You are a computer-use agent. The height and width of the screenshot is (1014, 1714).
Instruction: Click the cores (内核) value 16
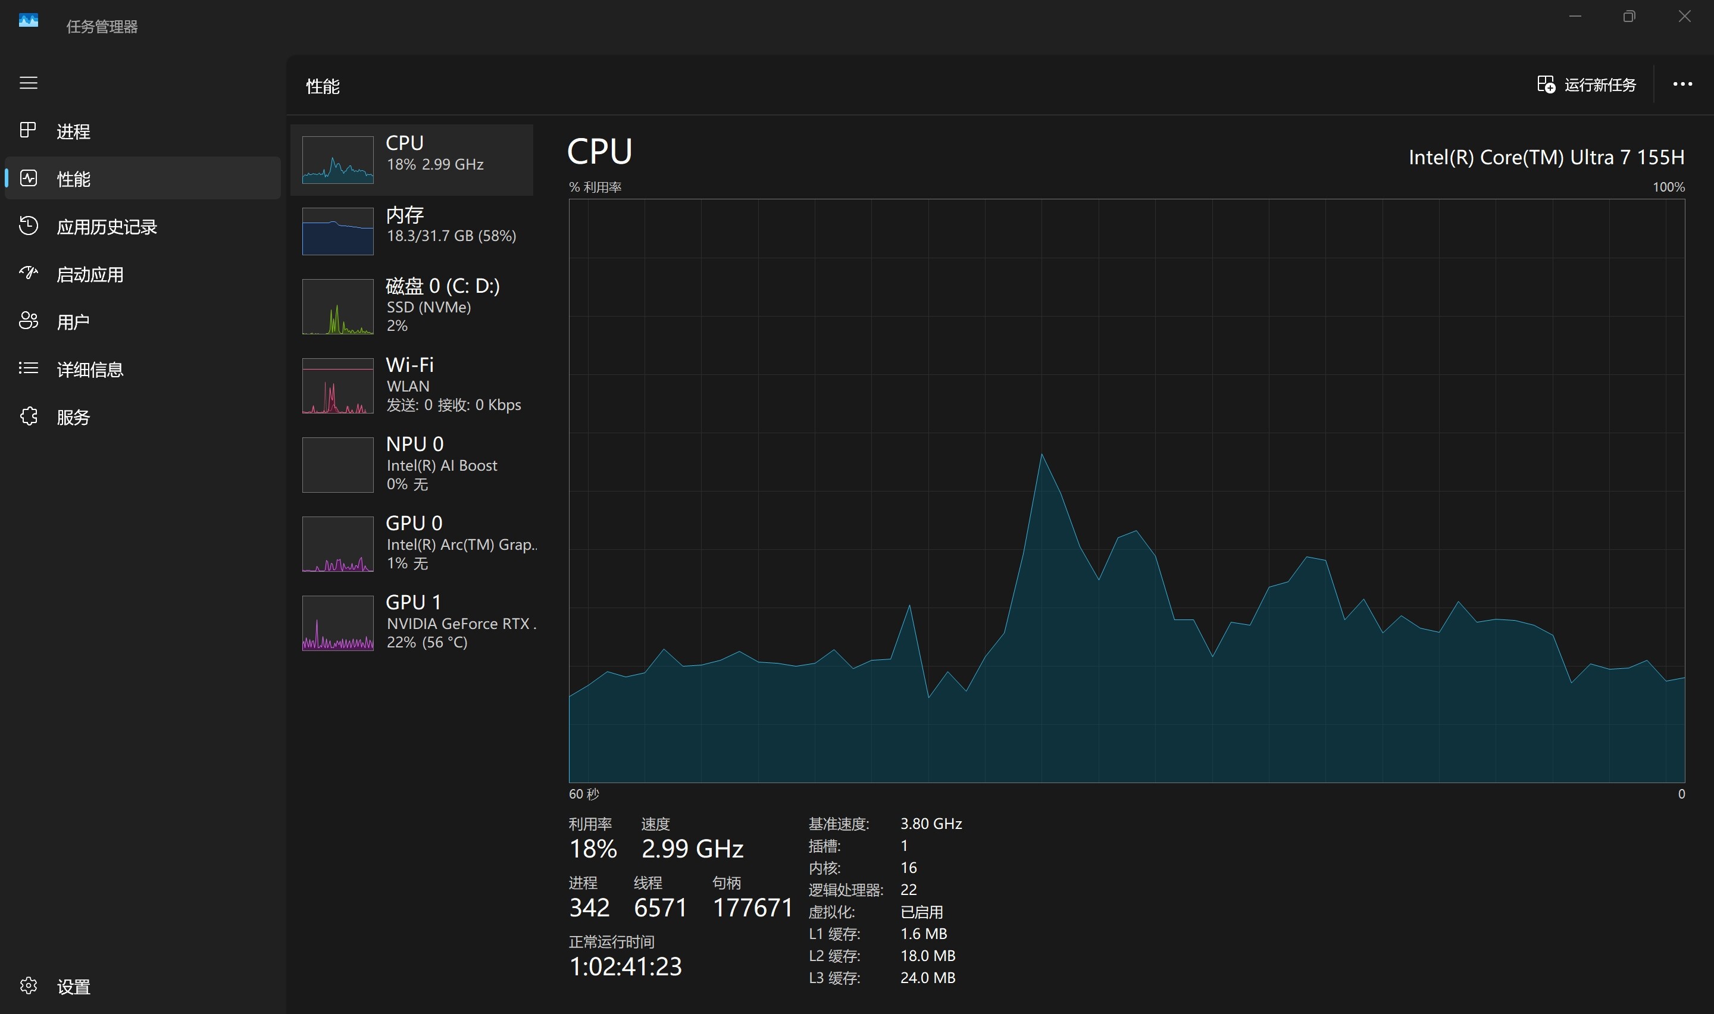click(909, 867)
